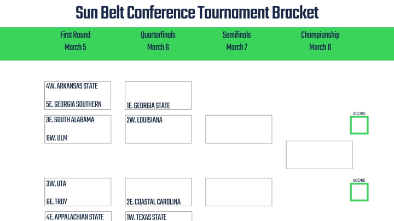Select the 4W. Arkansas State entry
Image resolution: width=394 pixels, height=221 pixels.
click(x=72, y=86)
